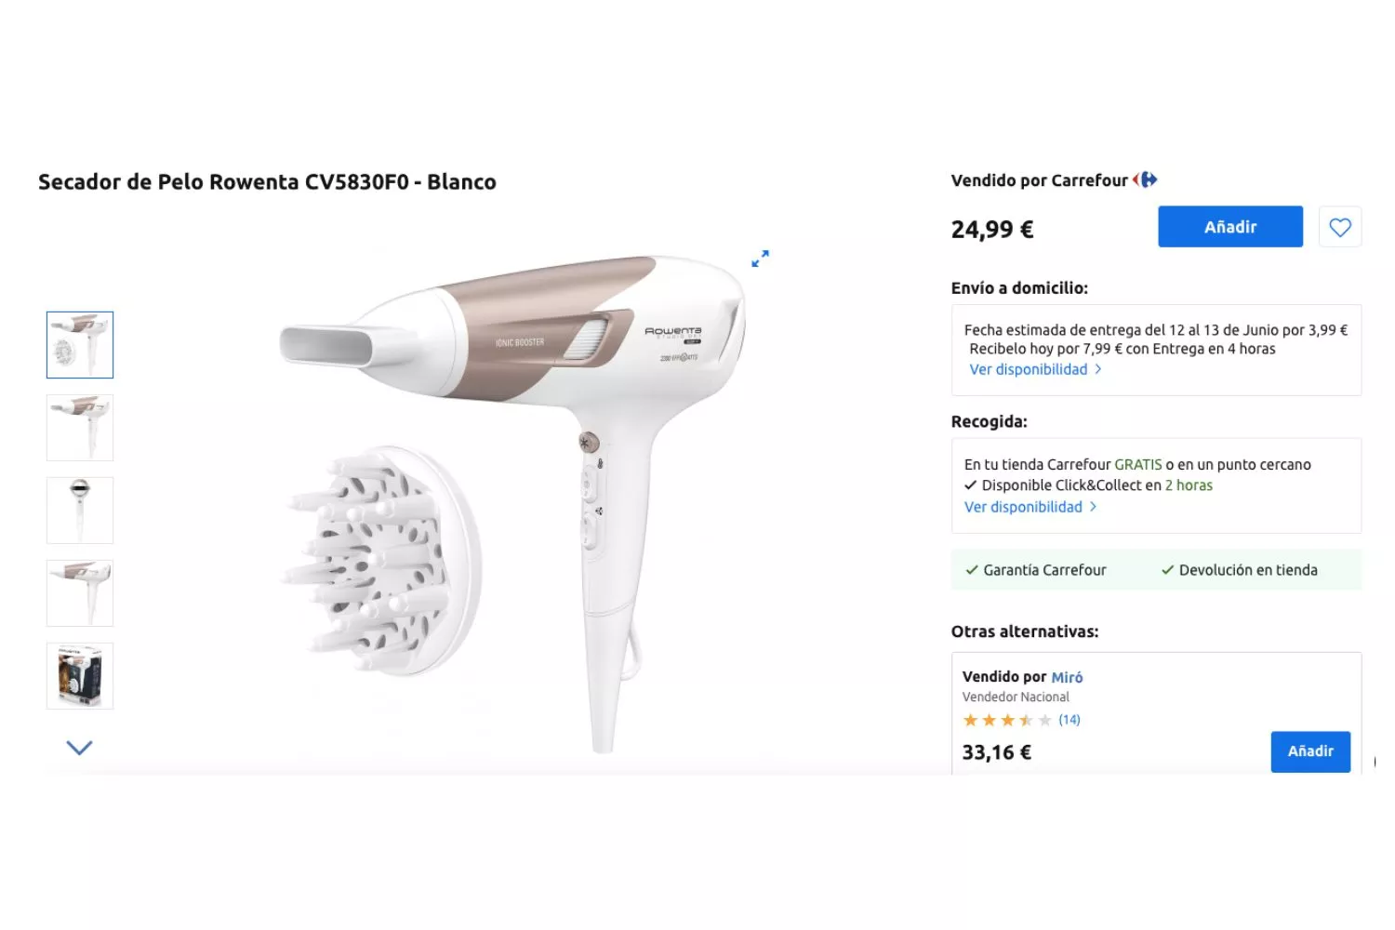This screenshot has width=1395, height=930.
Task: Expand product image to fullscreen
Action: coord(760,259)
